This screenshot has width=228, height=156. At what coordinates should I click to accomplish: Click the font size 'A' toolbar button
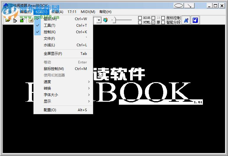pyautogui.click(x=186, y=20)
